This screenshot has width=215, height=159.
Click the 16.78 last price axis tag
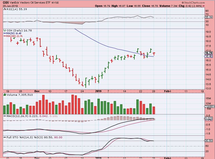[209, 53]
